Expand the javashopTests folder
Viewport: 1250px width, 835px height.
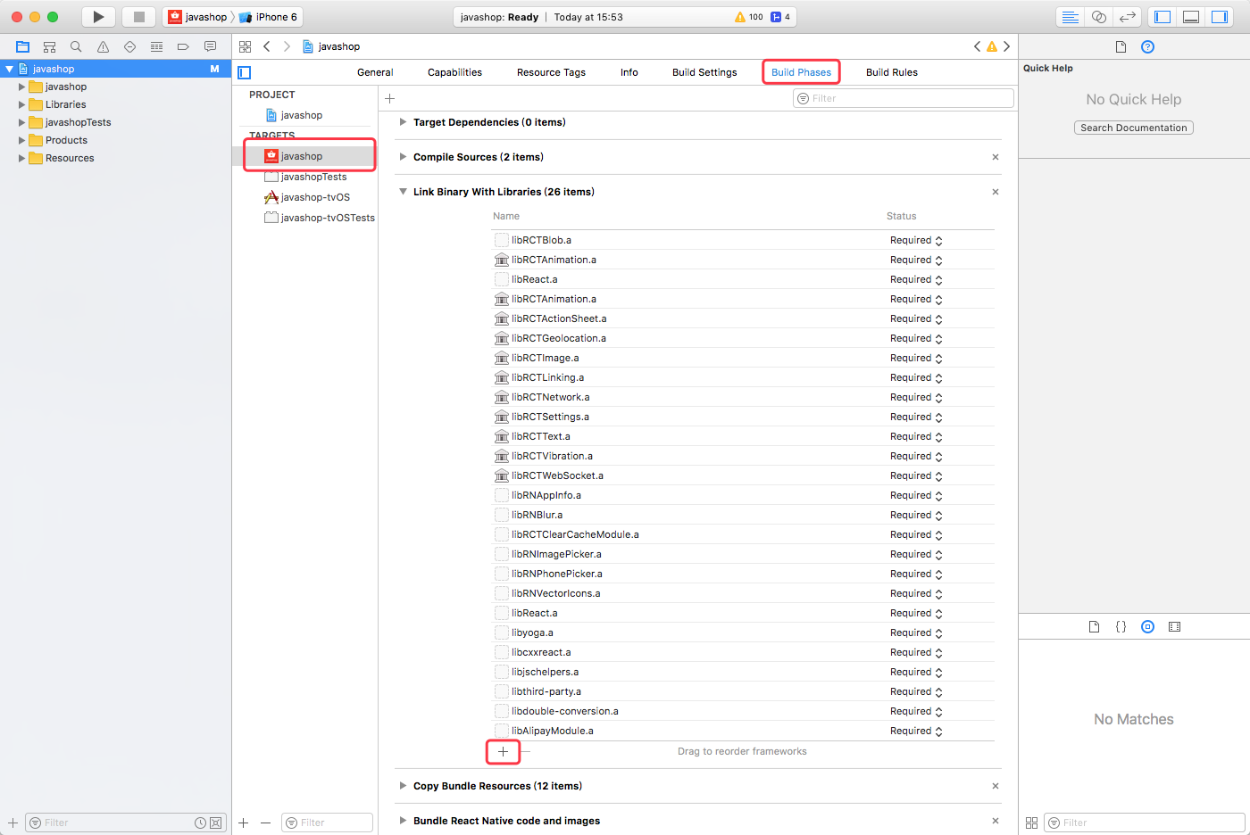[21, 122]
